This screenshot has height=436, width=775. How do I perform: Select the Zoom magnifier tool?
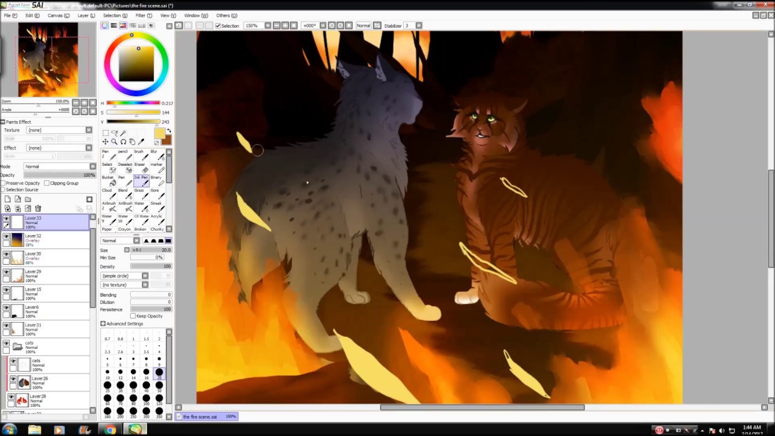(x=114, y=142)
